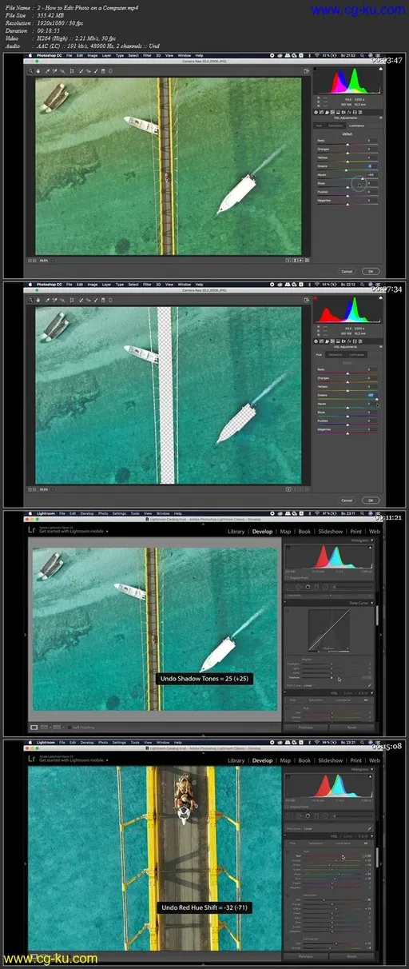
Task: Click the Shadows slider in the 11:21 frame
Action: (x=332, y=677)
